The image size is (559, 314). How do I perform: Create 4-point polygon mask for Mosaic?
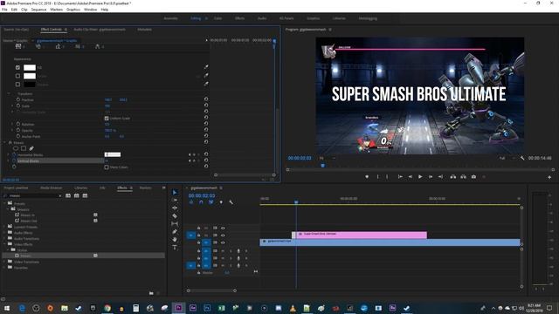[x=24, y=148]
